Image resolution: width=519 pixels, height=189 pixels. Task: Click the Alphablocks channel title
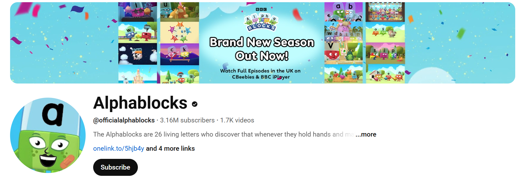[x=140, y=103]
